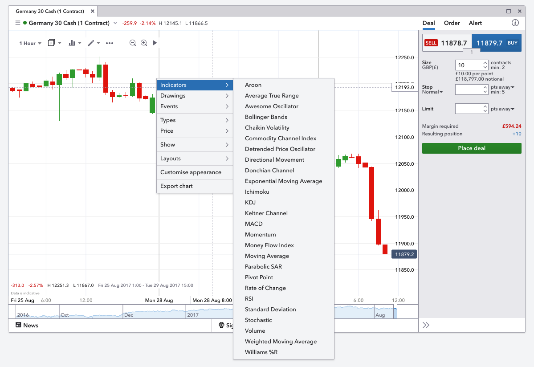Open the 1 Hour timeframe dropdown
Screen dimensions: 534x367
pyautogui.click(x=30, y=43)
